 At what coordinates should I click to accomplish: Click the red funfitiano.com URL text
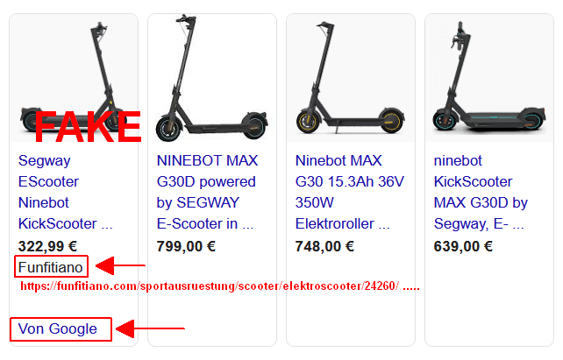pos(220,286)
